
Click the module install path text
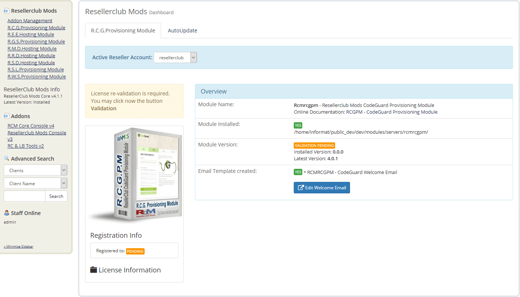pyautogui.click(x=361, y=132)
